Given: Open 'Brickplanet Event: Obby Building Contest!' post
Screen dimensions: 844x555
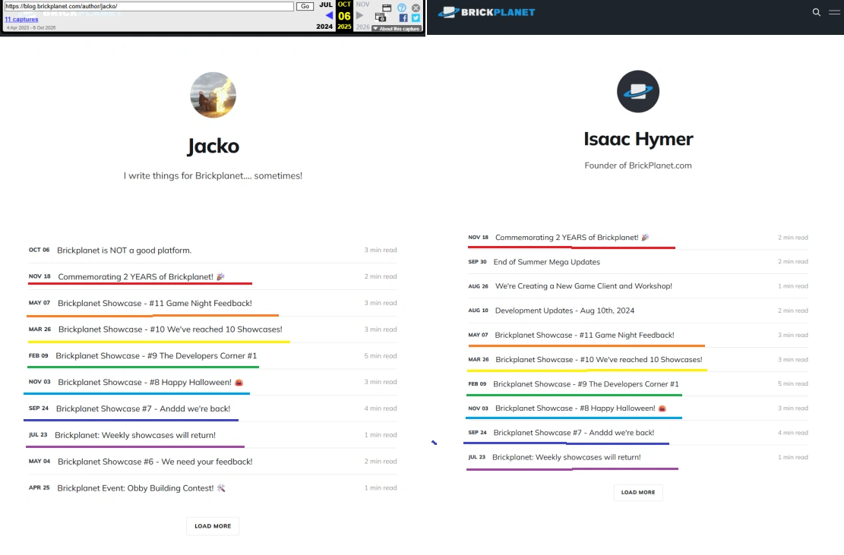Looking at the screenshot, I should click(141, 487).
